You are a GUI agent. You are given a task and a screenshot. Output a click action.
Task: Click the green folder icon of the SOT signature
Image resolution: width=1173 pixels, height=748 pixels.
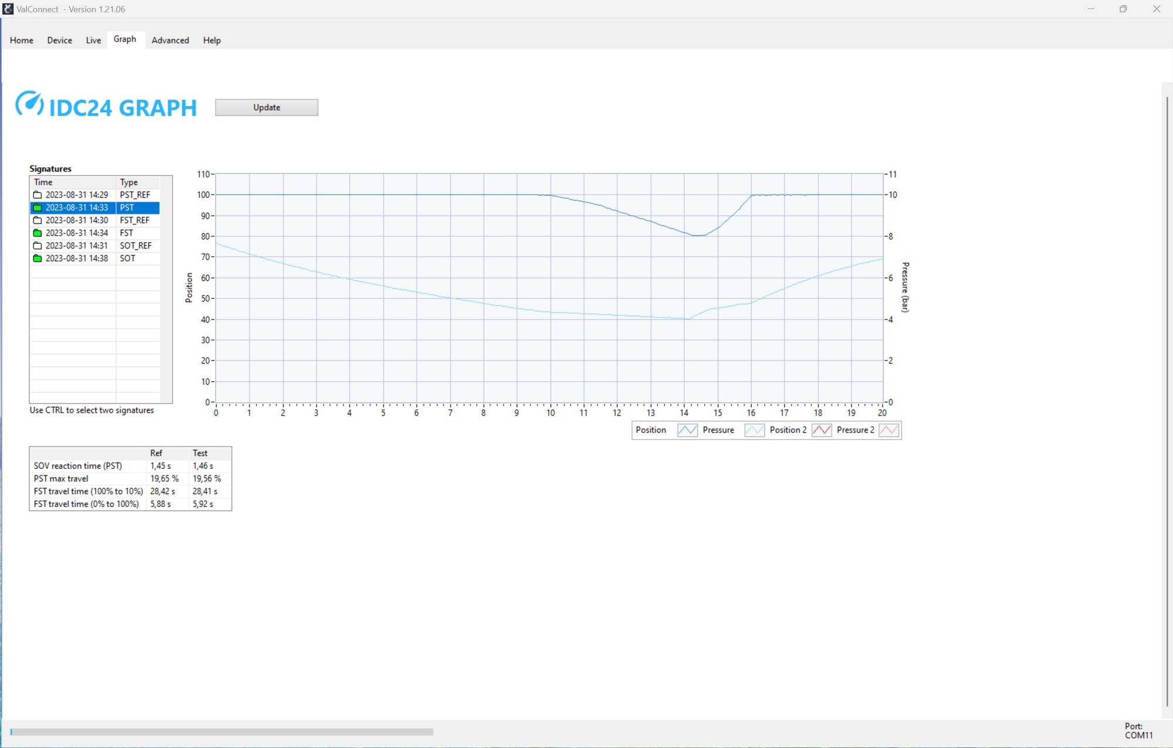point(36,258)
